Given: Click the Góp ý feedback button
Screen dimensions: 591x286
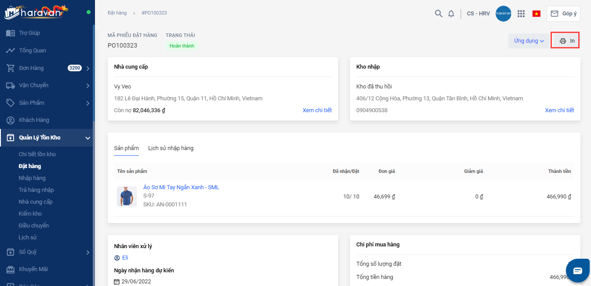Looking at the screenshot, I should (563, 14).
